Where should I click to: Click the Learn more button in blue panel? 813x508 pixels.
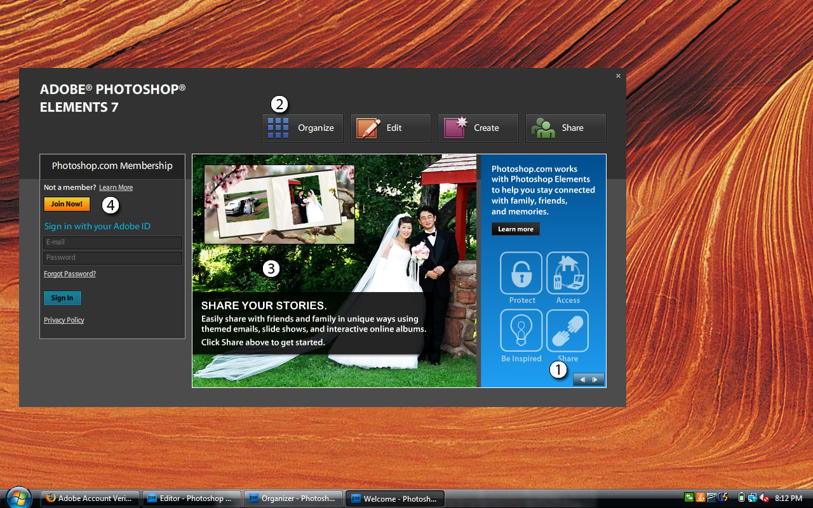516,229
